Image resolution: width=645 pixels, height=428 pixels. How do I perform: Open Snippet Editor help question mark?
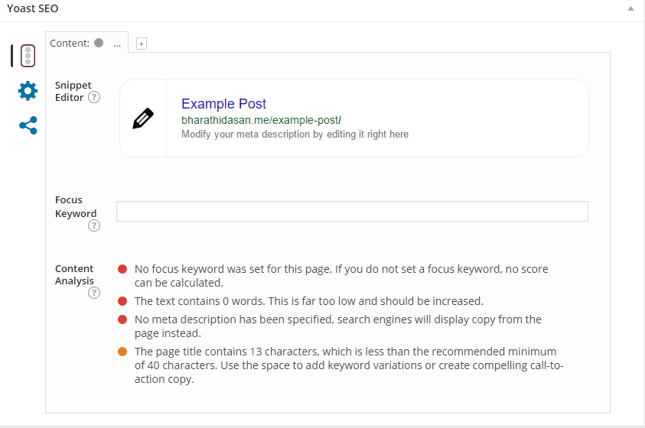[x=94, y=97]
